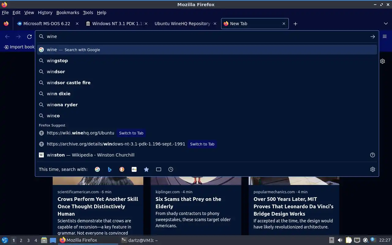The width and height of the screenshot is (392, 245).
Task: Click the back navigation arrow
Action: click(7, 36)
